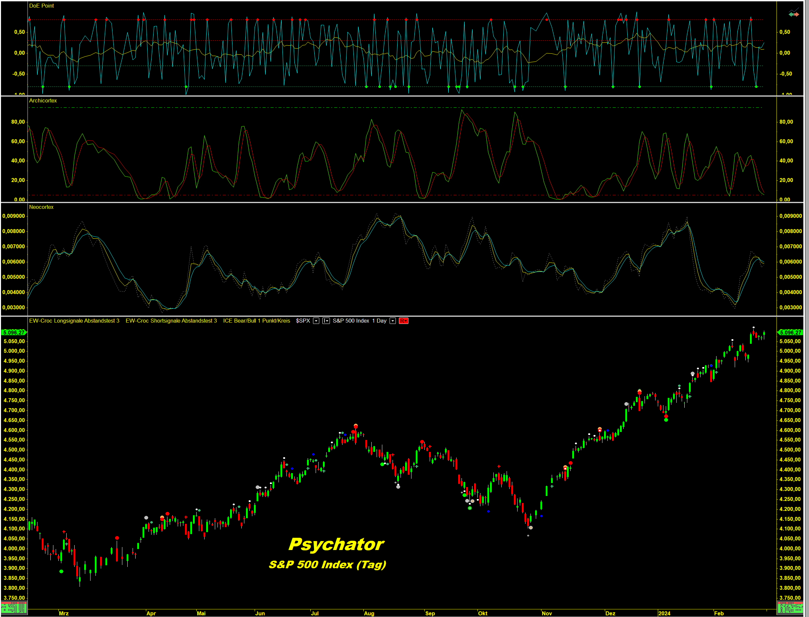Click the chart navigation arrows icon
Image resolution: width=809 pixels, height=617 pixels.
coord(793,13)
